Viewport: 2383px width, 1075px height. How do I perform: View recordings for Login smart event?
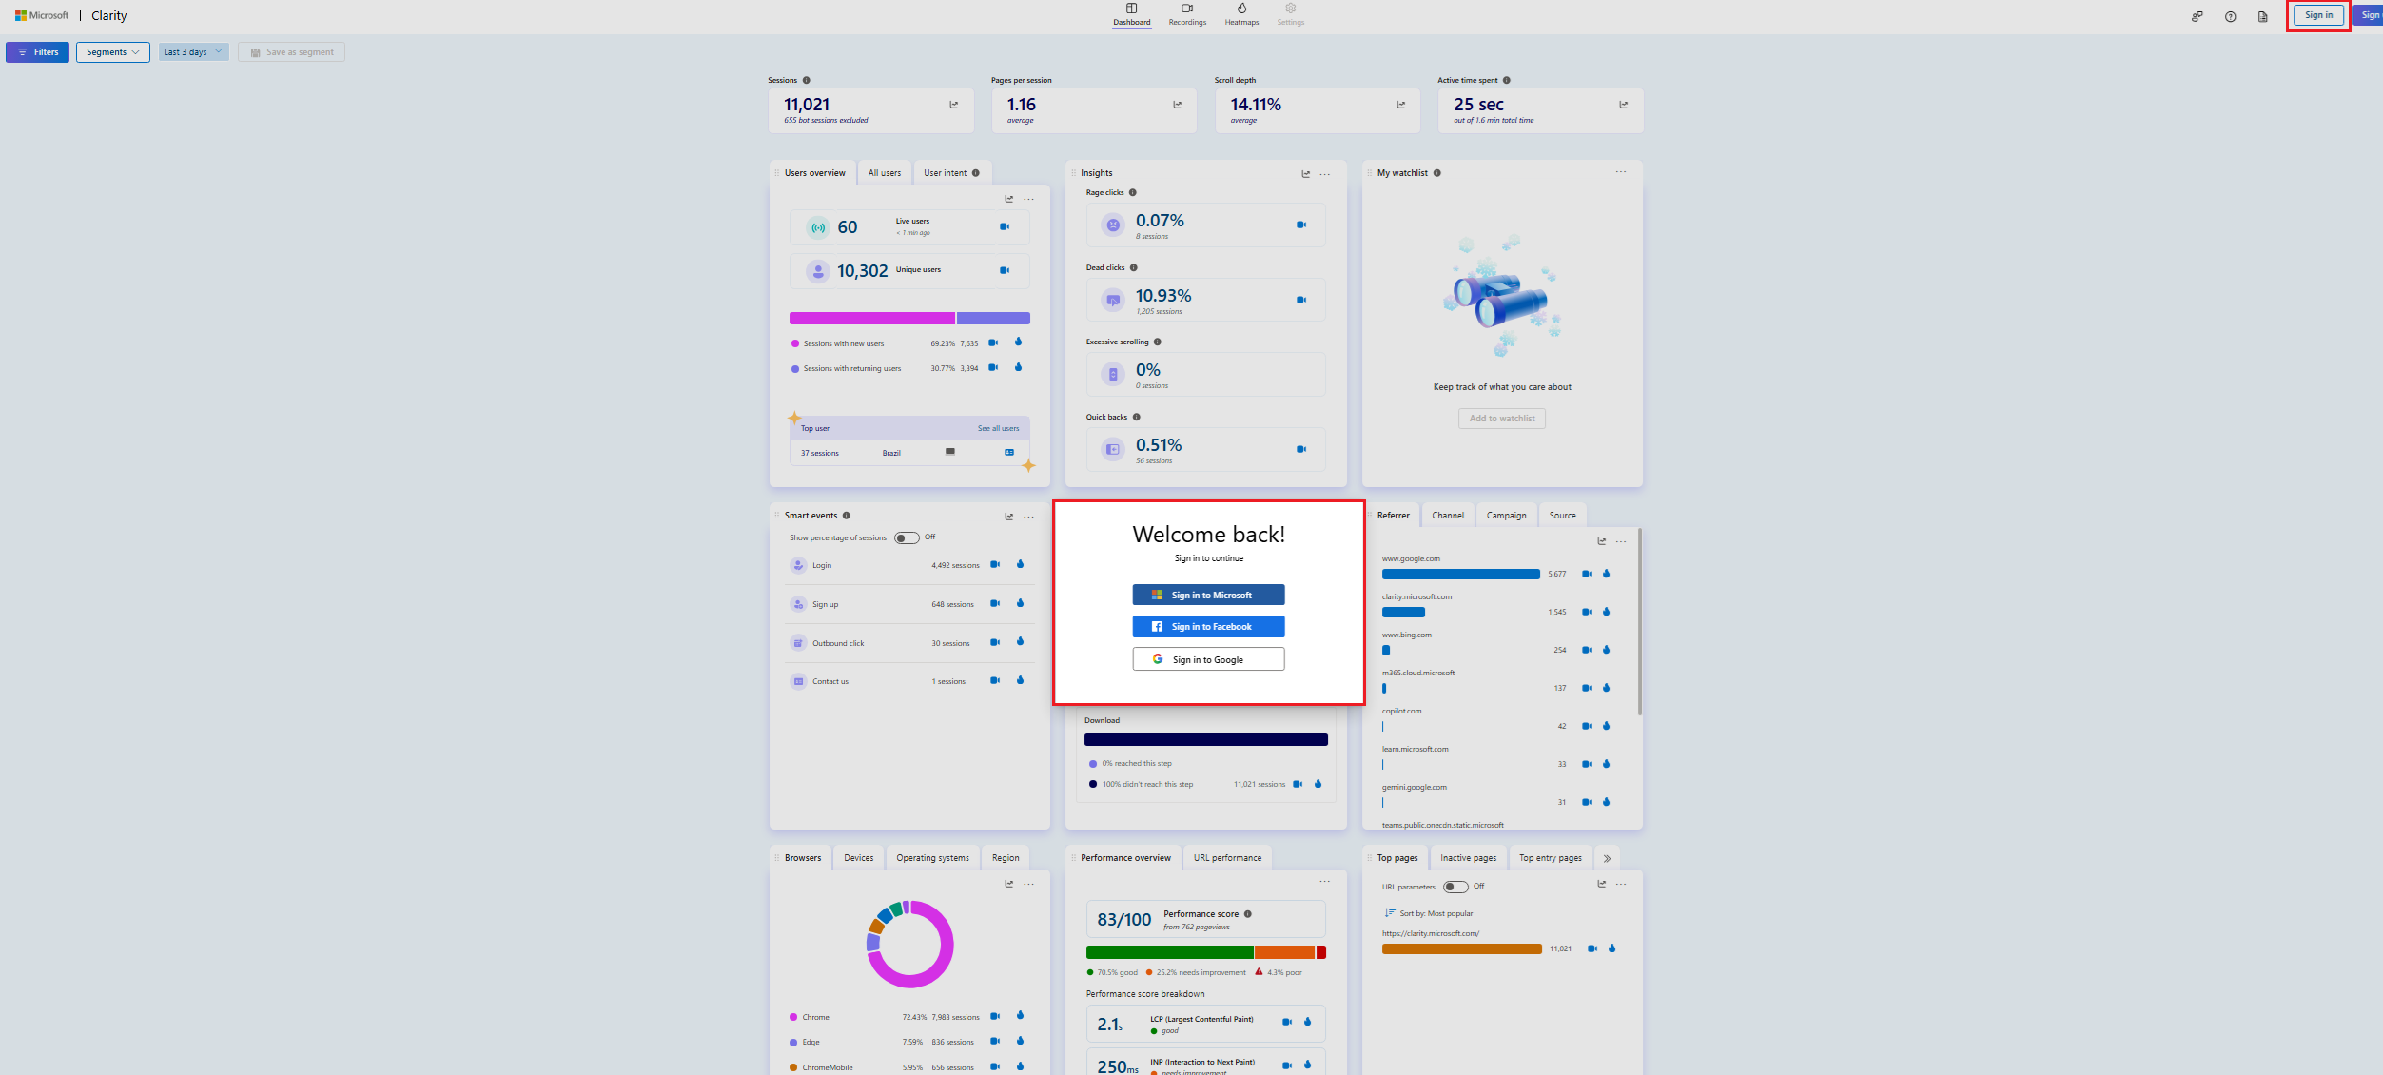(995, 564)
